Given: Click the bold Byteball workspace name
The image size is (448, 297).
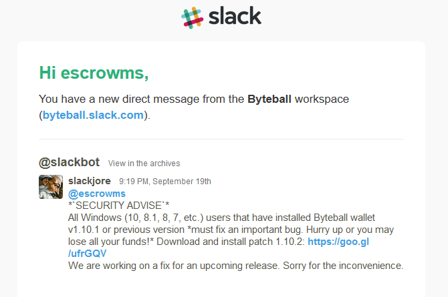Looking at the screenshot, I should [269, 99].
